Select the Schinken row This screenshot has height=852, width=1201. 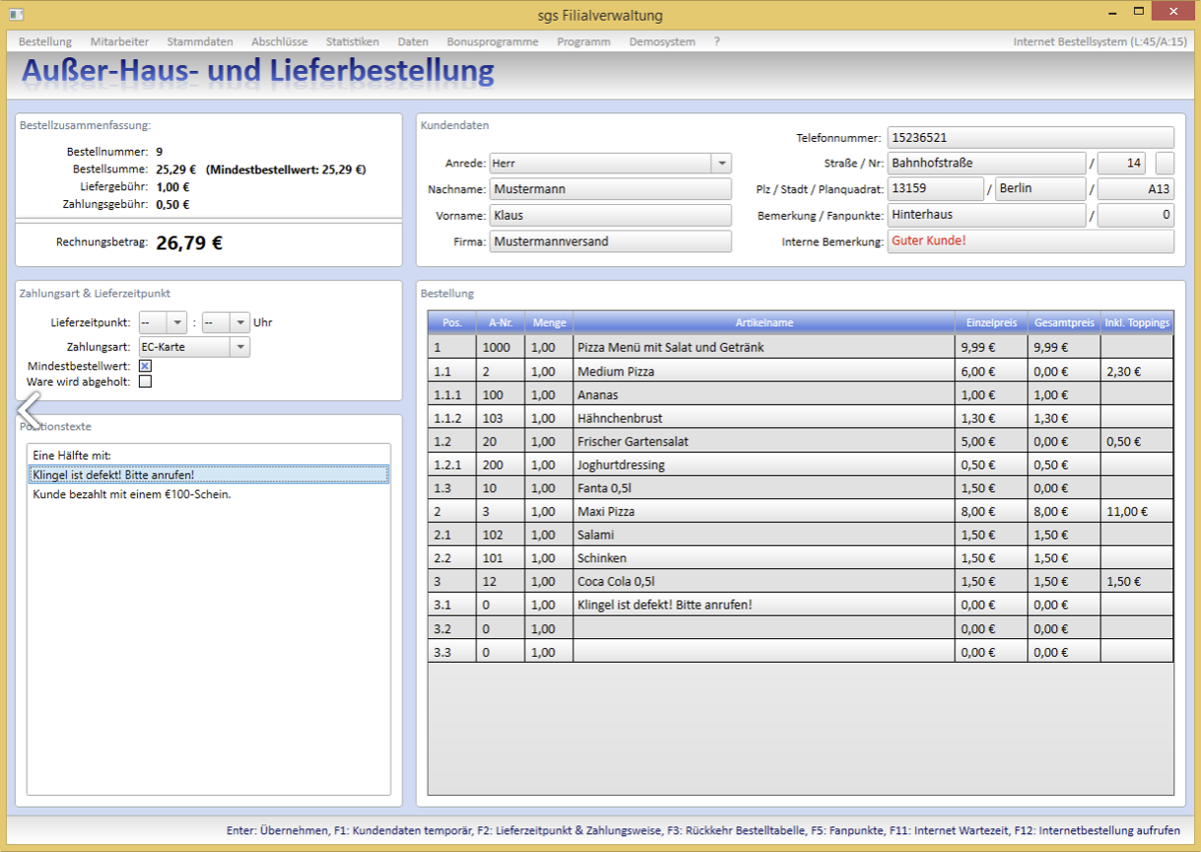[x=801, y=558]
